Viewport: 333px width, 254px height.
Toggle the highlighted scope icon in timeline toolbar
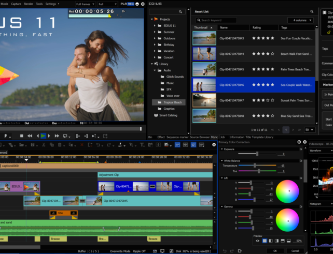click(193, 145)
